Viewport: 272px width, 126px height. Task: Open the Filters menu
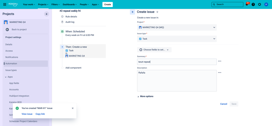(x=56, y=5)
